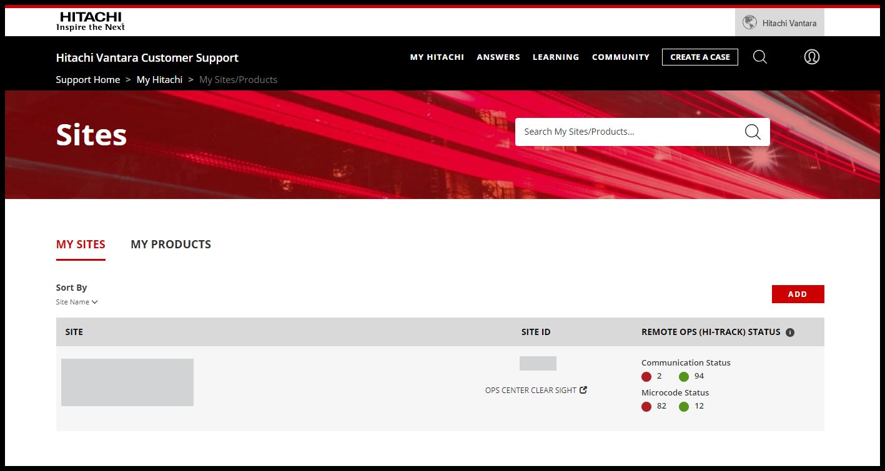The image size is (885, 471).
Task: Click the red Communication Status indicator with 2
Action: (x=646, y=377)
